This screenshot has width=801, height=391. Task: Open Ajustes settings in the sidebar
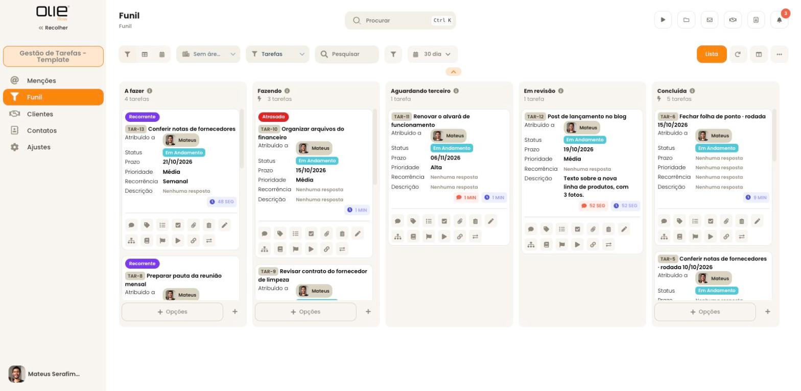click(53, 147)
